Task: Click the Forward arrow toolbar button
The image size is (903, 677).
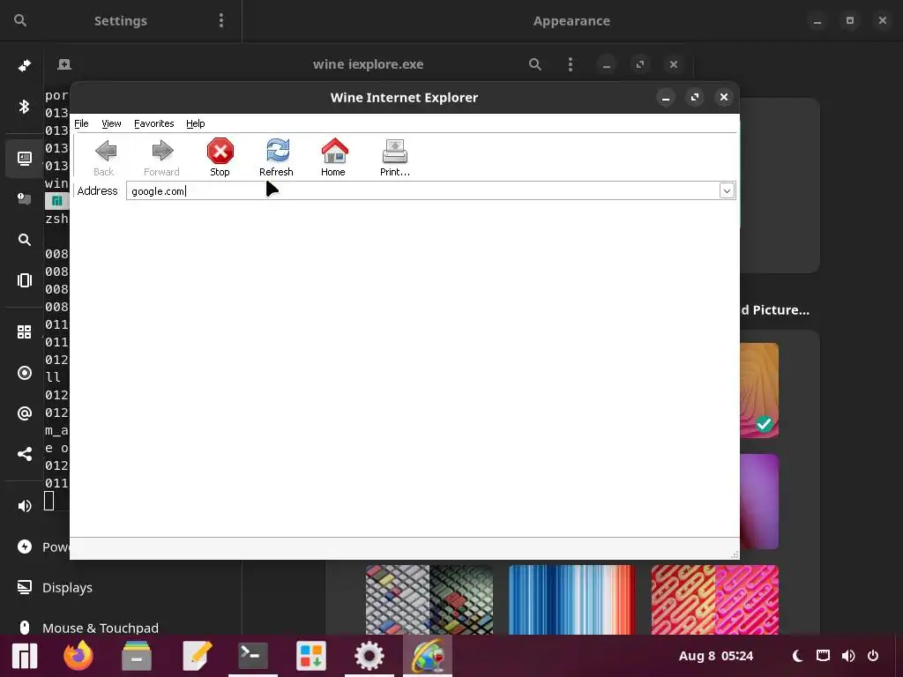Action: pos(162,157)
